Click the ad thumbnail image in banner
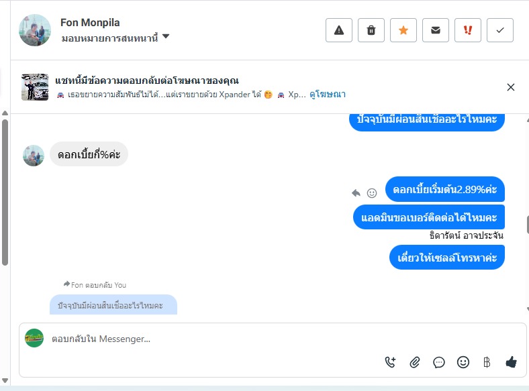The image size is (529, 391). point(35,87)
